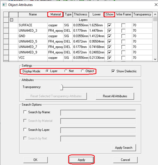Select the GND layer name cell
This screenshot has height=165, width=158.
click(x=33, y=36)
